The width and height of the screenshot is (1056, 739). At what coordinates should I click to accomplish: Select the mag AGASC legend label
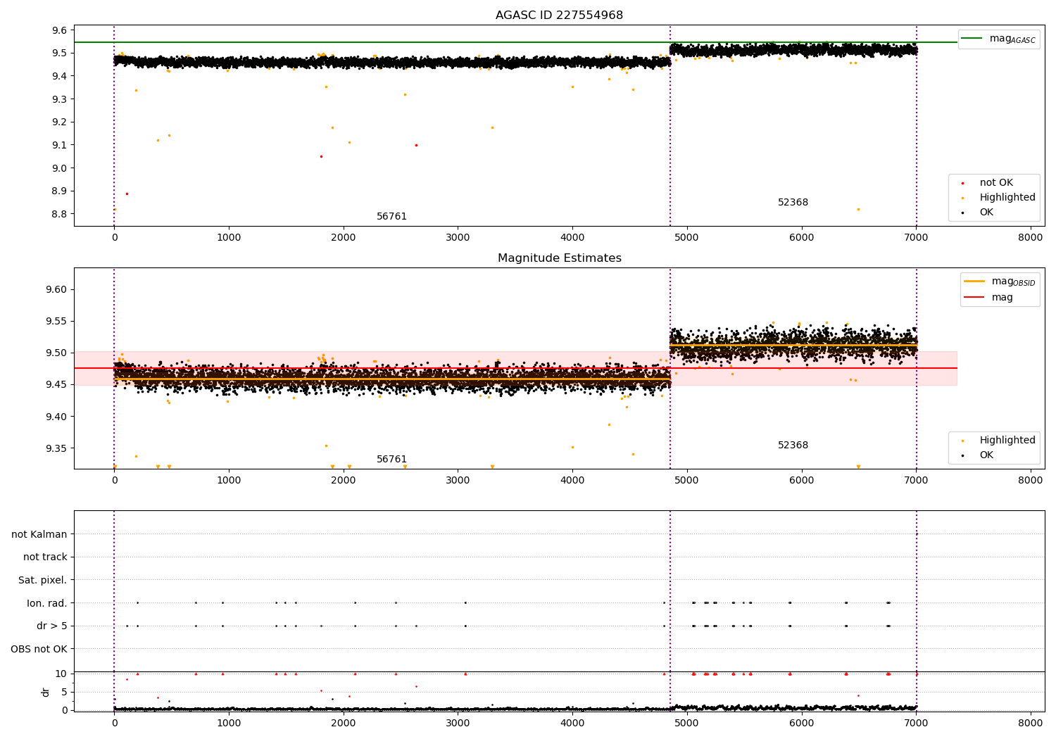pos(1012,39)
